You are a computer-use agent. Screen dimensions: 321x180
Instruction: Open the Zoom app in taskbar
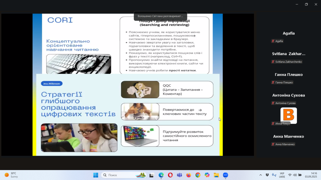(x=225, y=175)
